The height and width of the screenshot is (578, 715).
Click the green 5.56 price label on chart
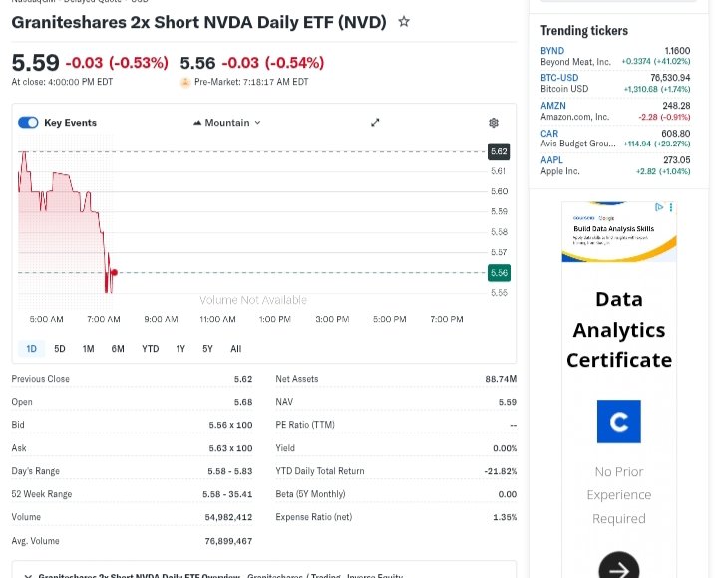coord(499,272)
